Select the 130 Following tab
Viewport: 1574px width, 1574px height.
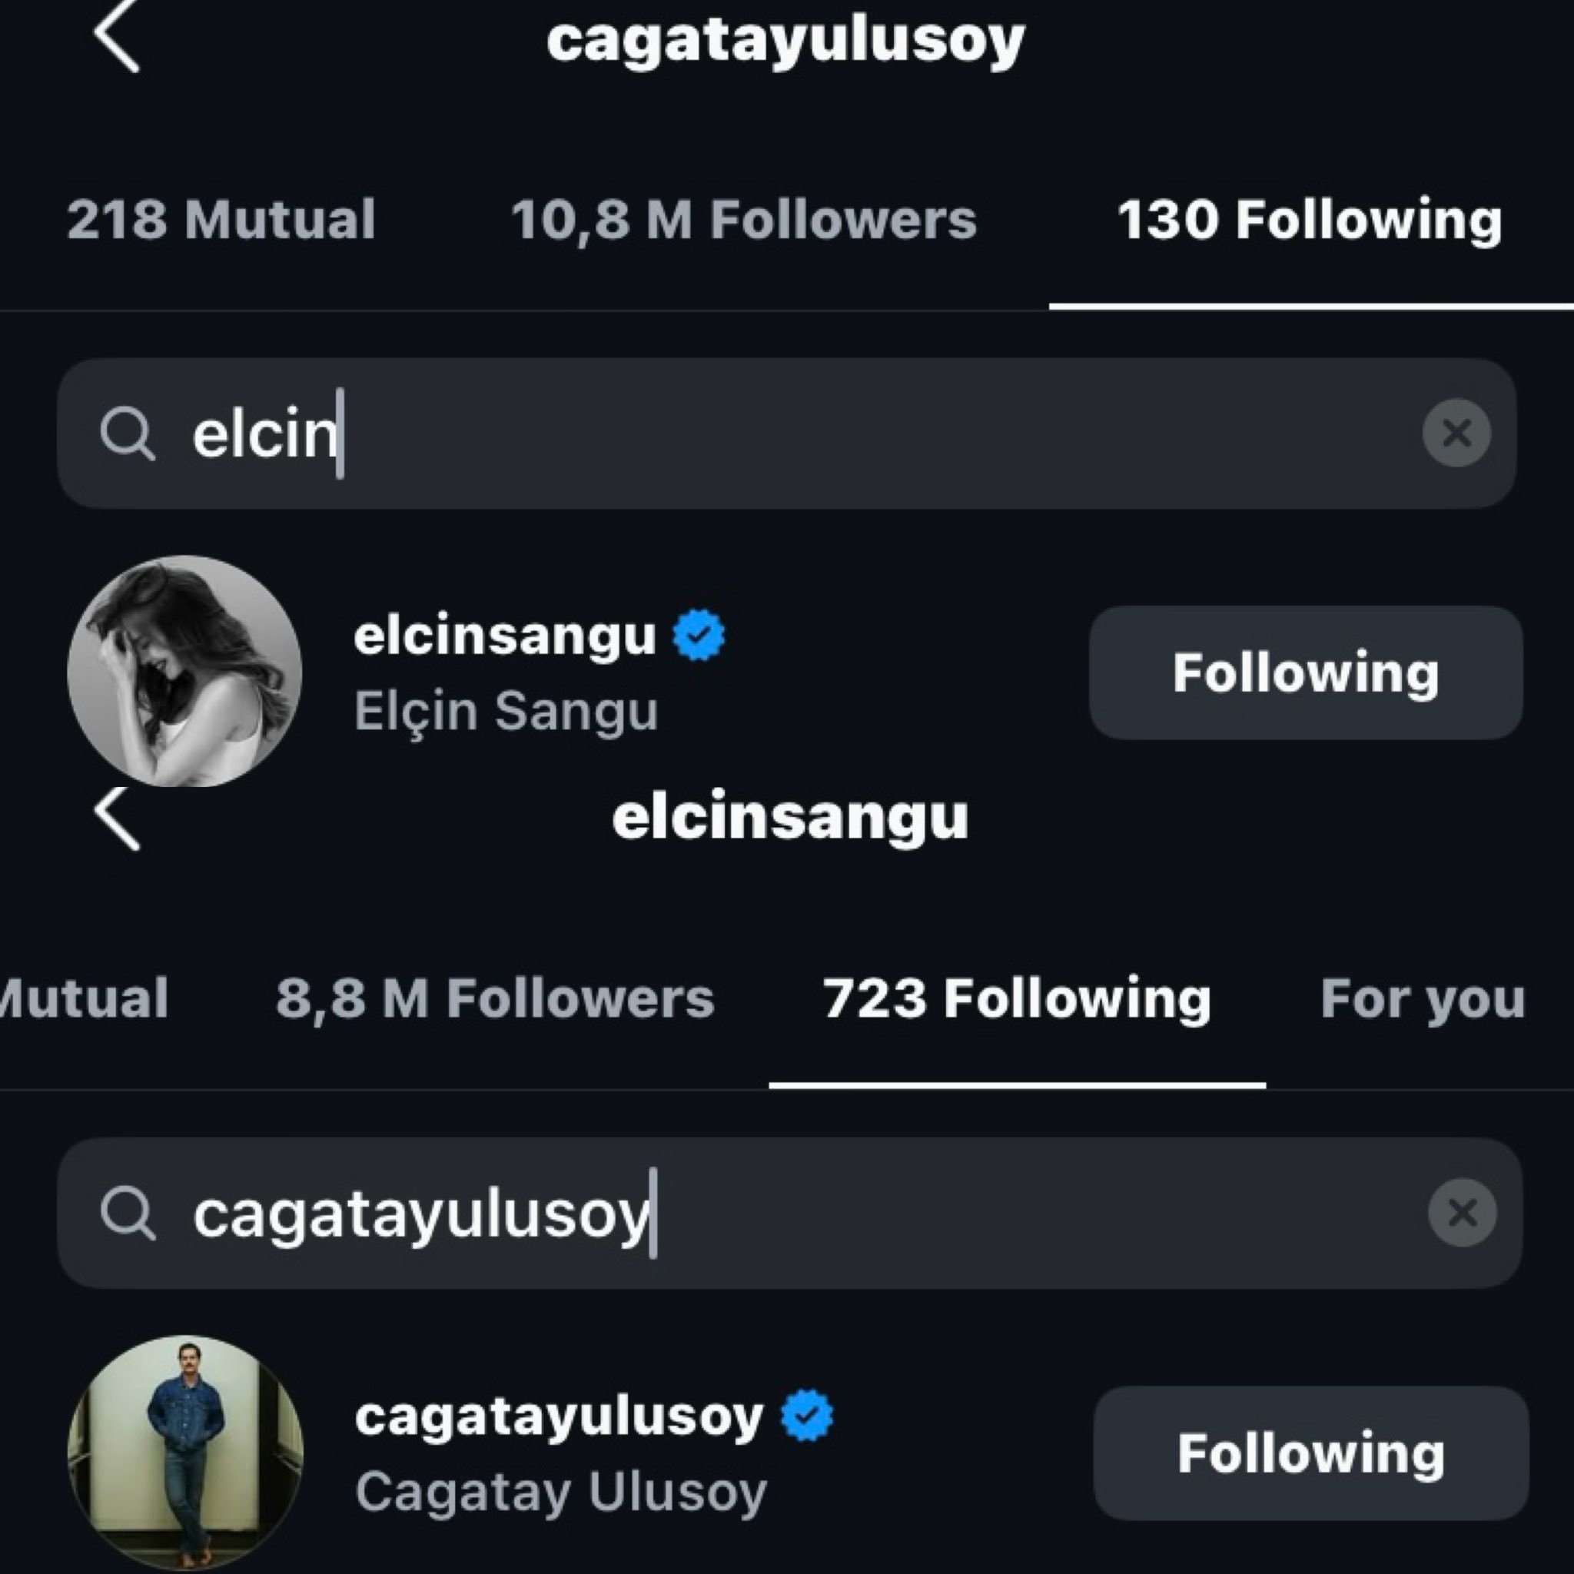[x=1309, y=220]
